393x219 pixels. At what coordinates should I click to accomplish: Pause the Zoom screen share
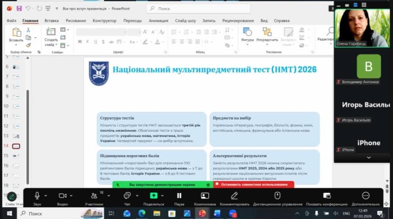179,196
